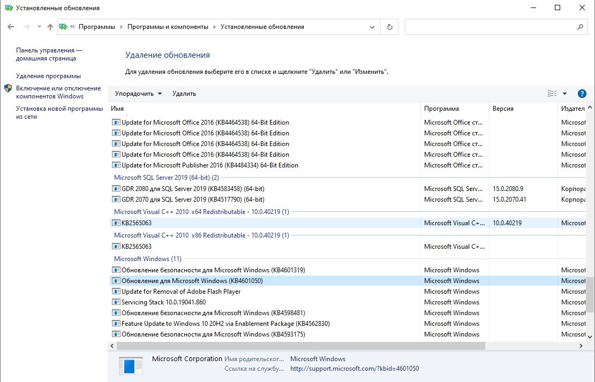Open help with the question mark icon
Viewport: 595px width, 382px height.
point(582,94)
